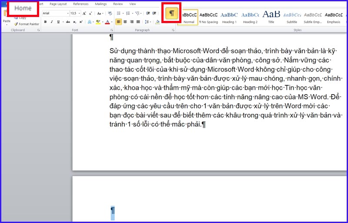Viewport: 348px width, 223px height.
Task: Toggle Underline formatting
Action: (58, 22)
